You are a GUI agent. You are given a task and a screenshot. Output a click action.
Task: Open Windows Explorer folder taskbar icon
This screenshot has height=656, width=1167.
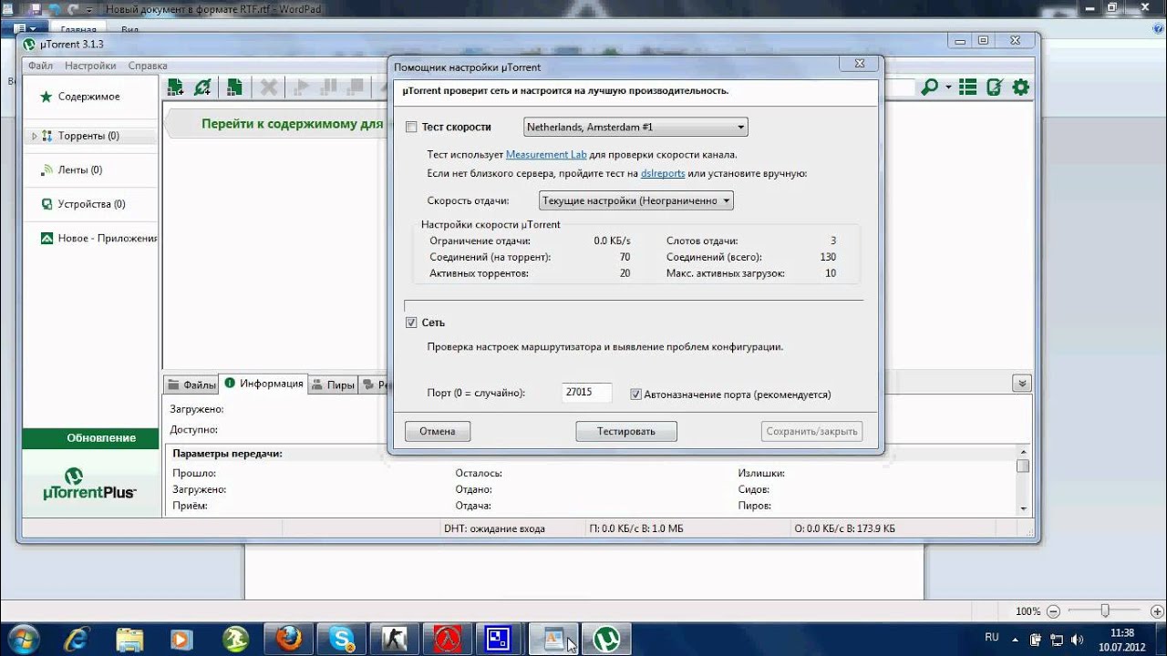tap(130, 639)
